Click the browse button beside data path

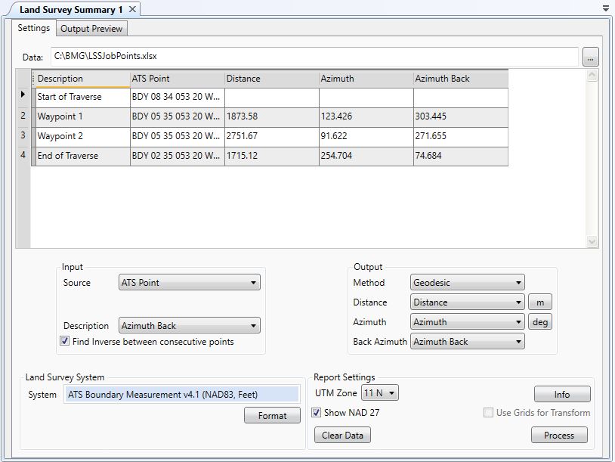[590, 57]
